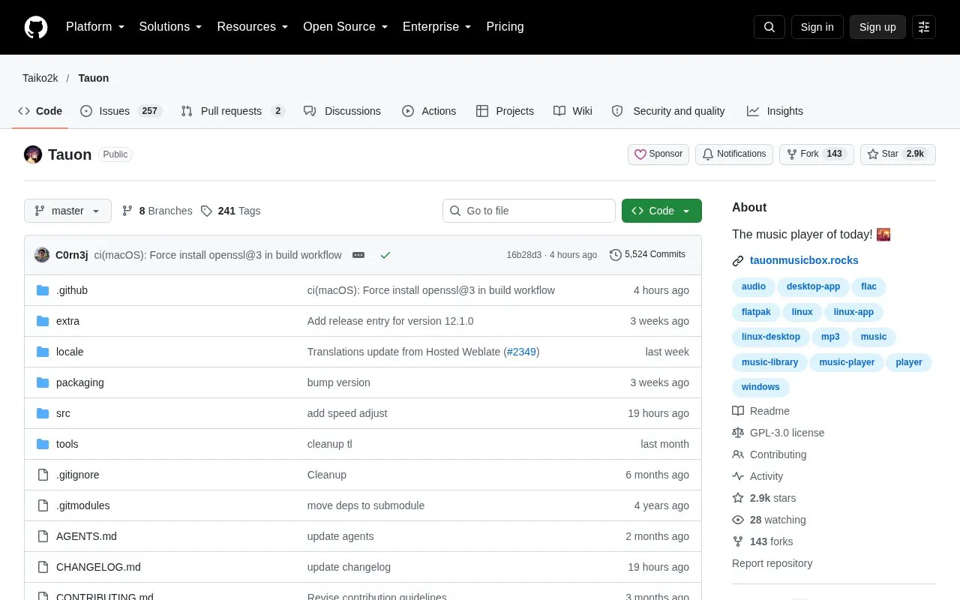Fork the repository with Fork button

tap(817, 154)
